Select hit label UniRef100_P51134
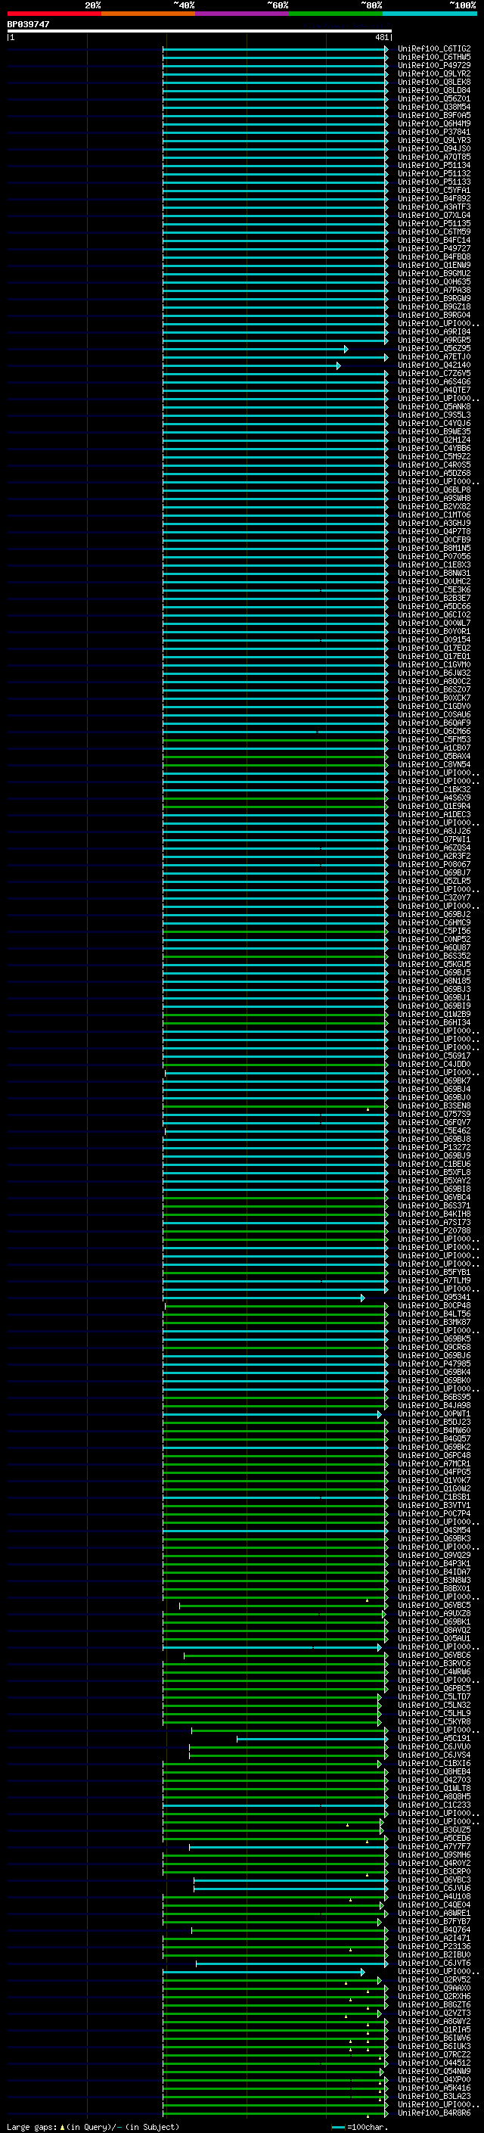This screenshot has width=484, height=2133. [434, 165]
